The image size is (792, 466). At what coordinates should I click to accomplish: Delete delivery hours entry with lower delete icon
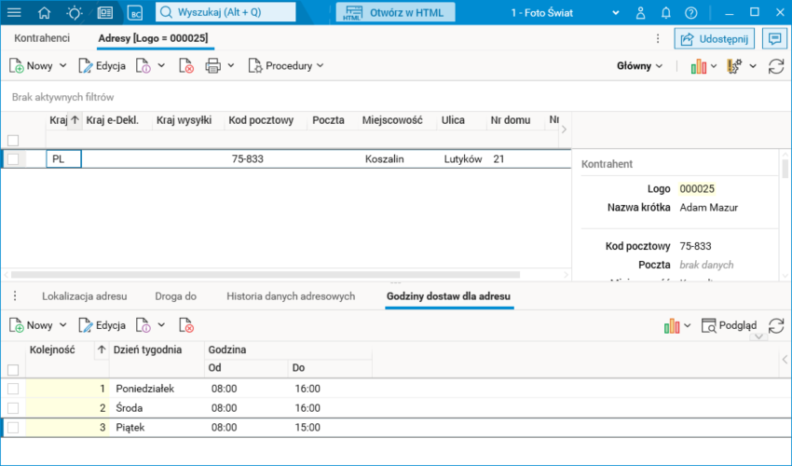186,325
